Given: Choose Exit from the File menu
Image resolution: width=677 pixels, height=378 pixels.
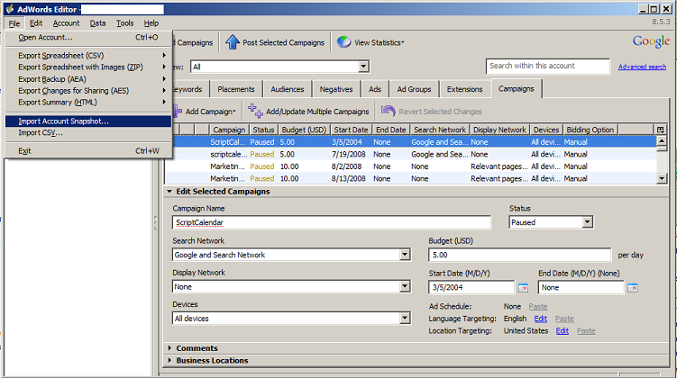Looking at the screenshot, I should click(88, 151).
